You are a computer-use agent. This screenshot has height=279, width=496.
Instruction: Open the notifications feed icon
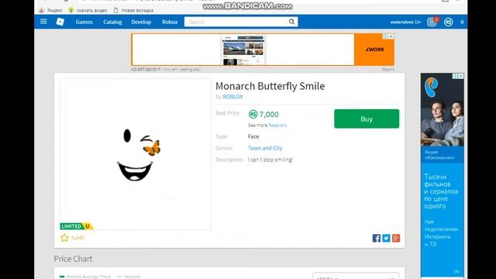(432, 22)
